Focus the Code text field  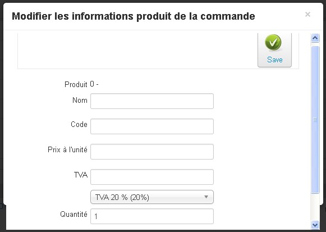(152, 126)
